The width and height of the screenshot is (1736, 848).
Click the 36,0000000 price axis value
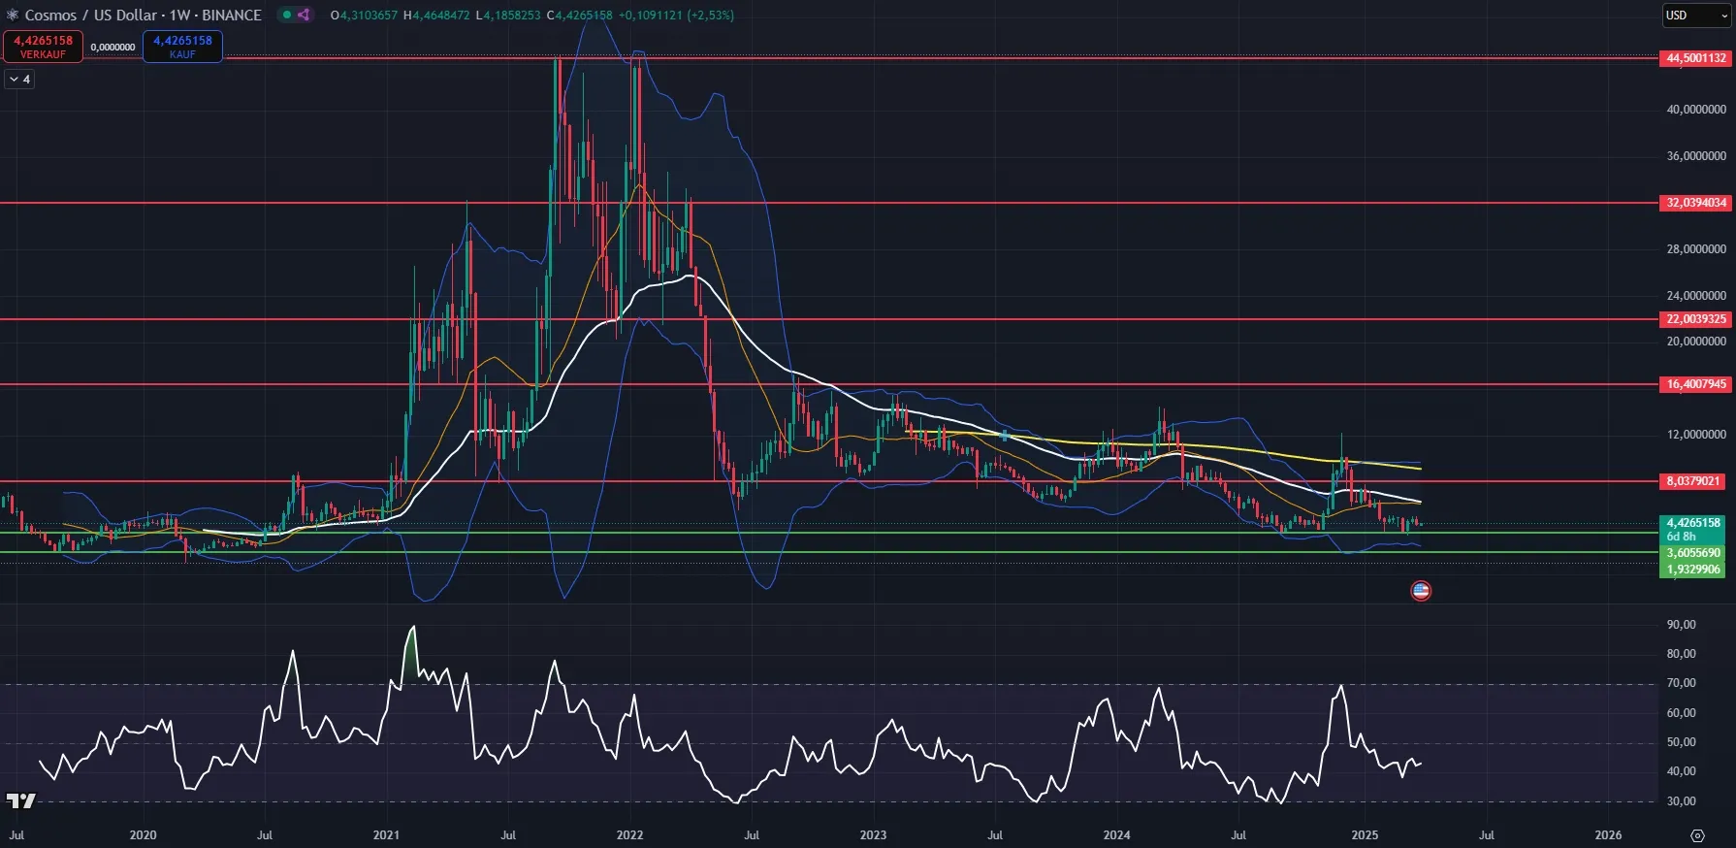tap(1696, 156)
